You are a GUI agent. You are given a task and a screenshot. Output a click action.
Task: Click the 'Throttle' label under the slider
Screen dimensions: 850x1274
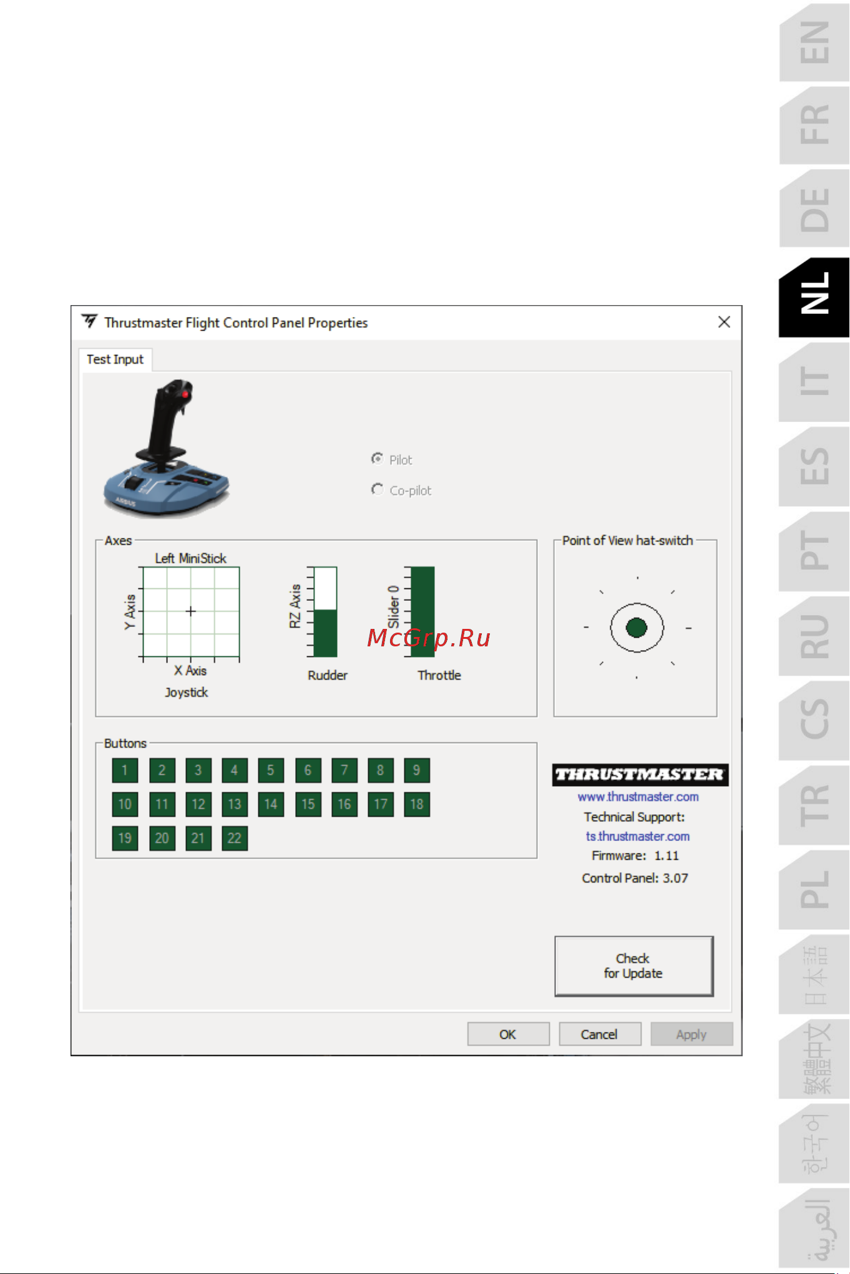click(x=439, y=675)
